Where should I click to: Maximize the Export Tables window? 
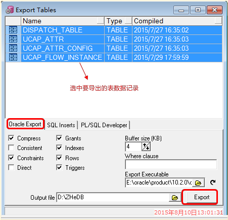click(x=198, y=10)
